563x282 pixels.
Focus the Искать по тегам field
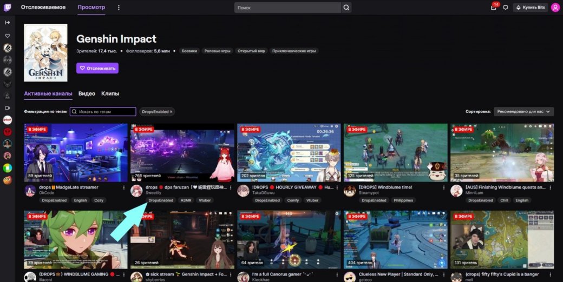[x=103, y=112]
